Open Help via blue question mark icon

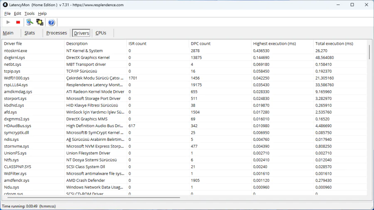tap(52, 22)
